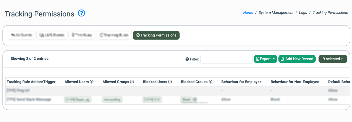Viewport: 352px width, 122px height.
Task: Click Add New Record button
Action: pos(297,59)
